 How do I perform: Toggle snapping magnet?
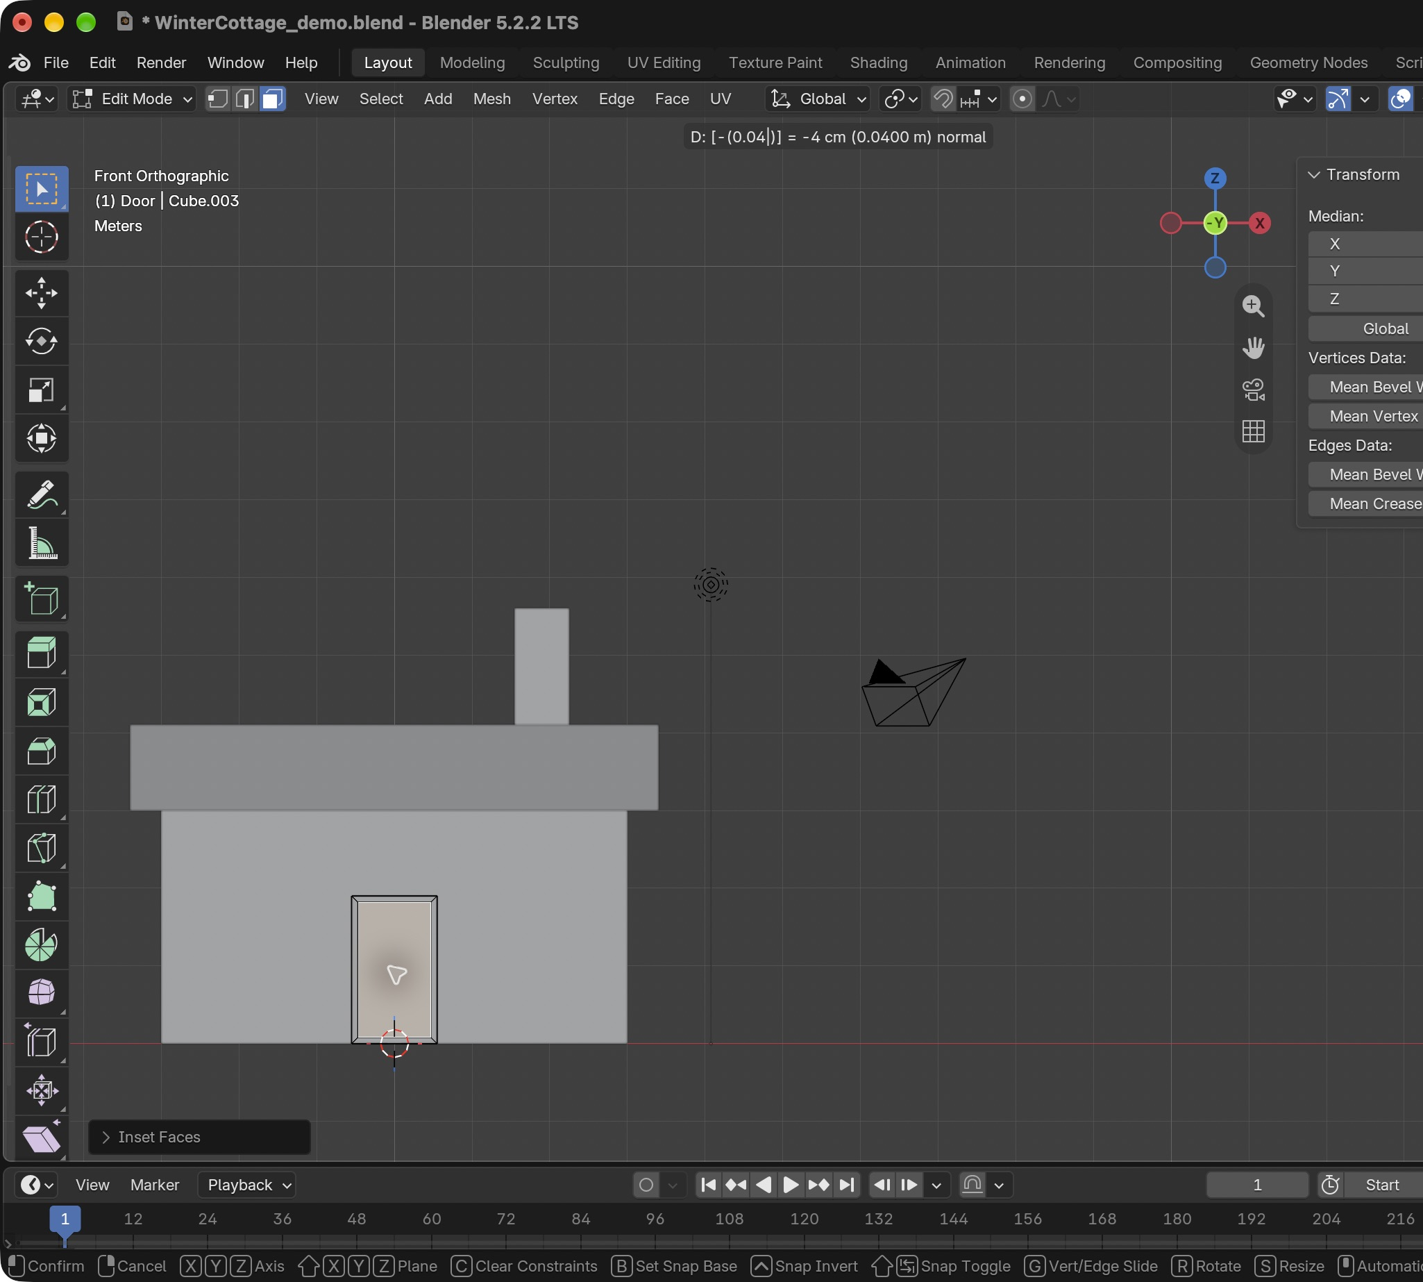(x=943, y=99)
